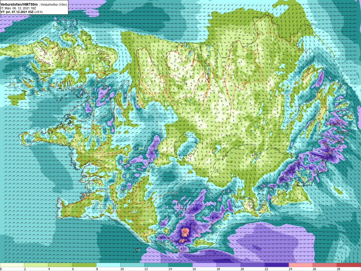361x271 pixels.
Task: Click the 'Veðurstofan/HM750m' title text
Action: (19, 5)
